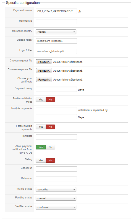Focus the Merchant id field
The image size is (134, 220).
coord(56,22)
